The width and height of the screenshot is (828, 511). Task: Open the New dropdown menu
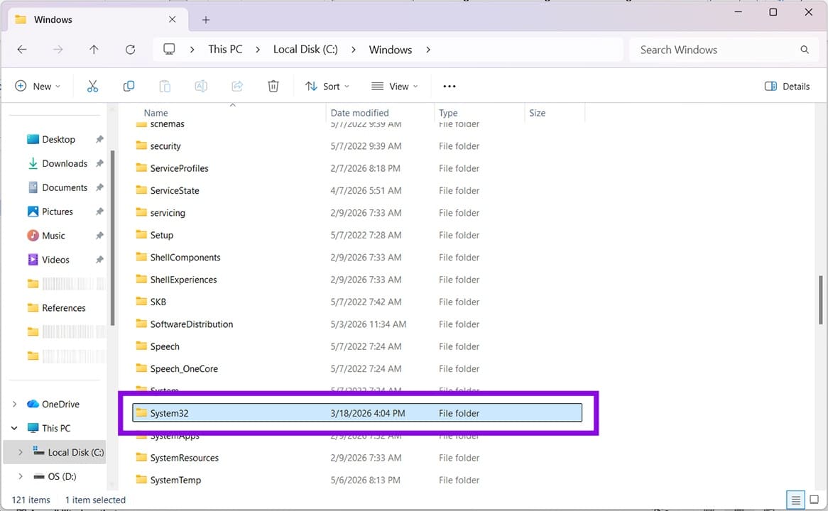click(x=38, y=86)
